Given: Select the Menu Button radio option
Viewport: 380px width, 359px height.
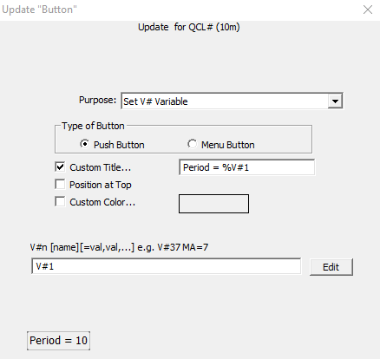Looking at the screenshot, I should [x=192, y=144].
